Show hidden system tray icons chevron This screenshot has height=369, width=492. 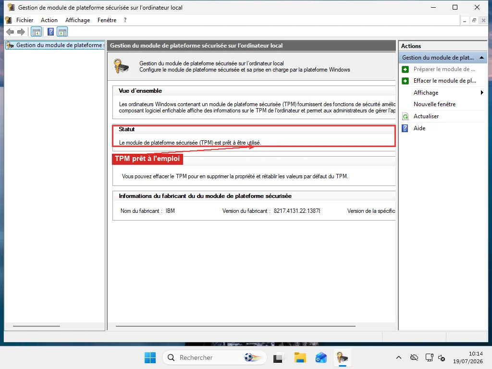[x=399, y=357]
